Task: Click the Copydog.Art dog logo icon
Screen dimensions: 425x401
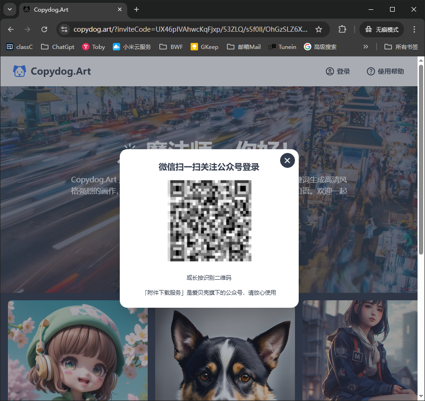Action: click(x=20, y=71)
